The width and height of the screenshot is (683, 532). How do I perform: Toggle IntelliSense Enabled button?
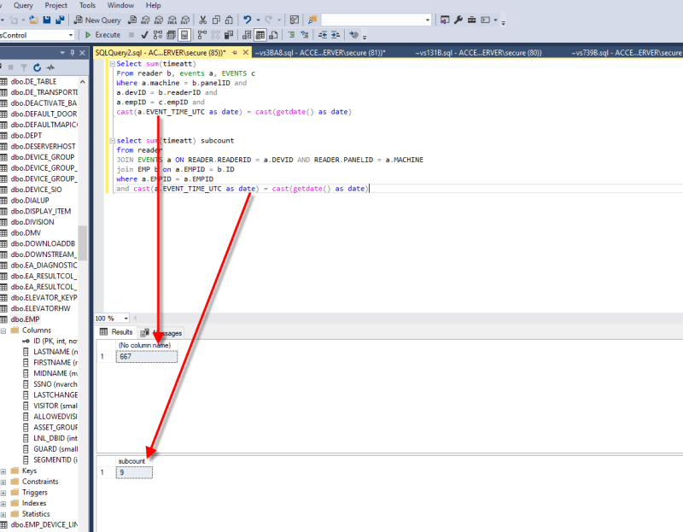pyautogui.click(x=184, y=35)
